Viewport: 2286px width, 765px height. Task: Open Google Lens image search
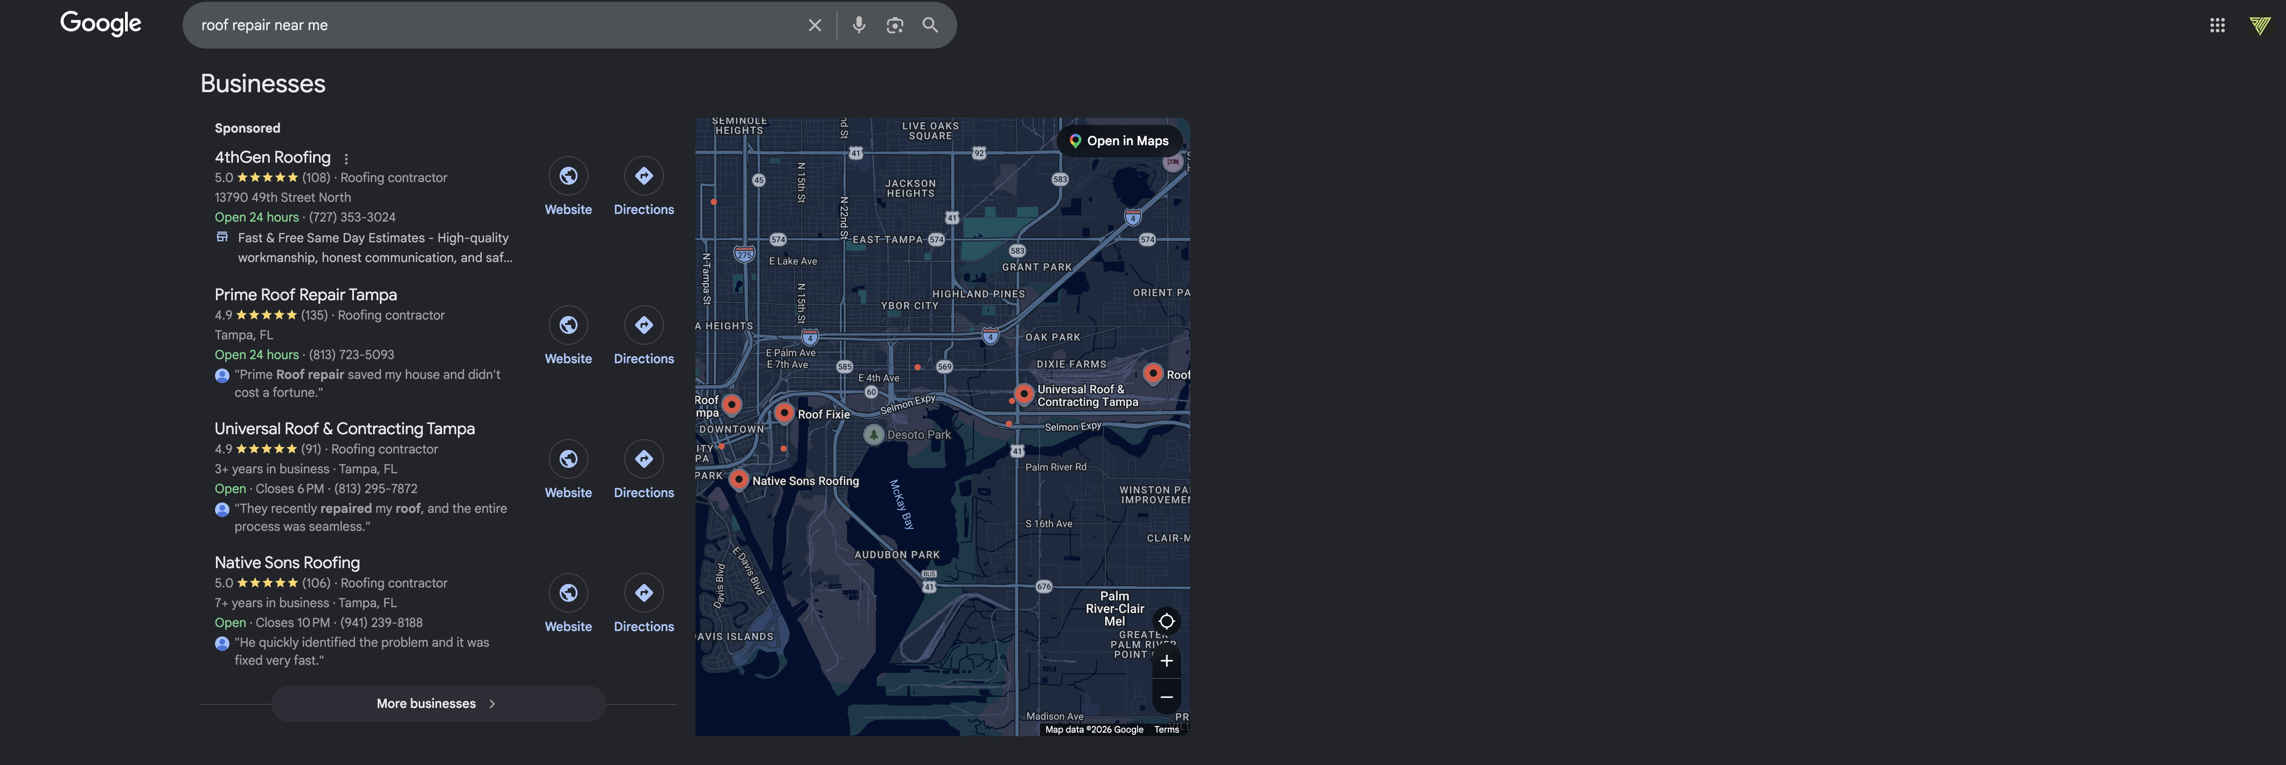point(895,25)
